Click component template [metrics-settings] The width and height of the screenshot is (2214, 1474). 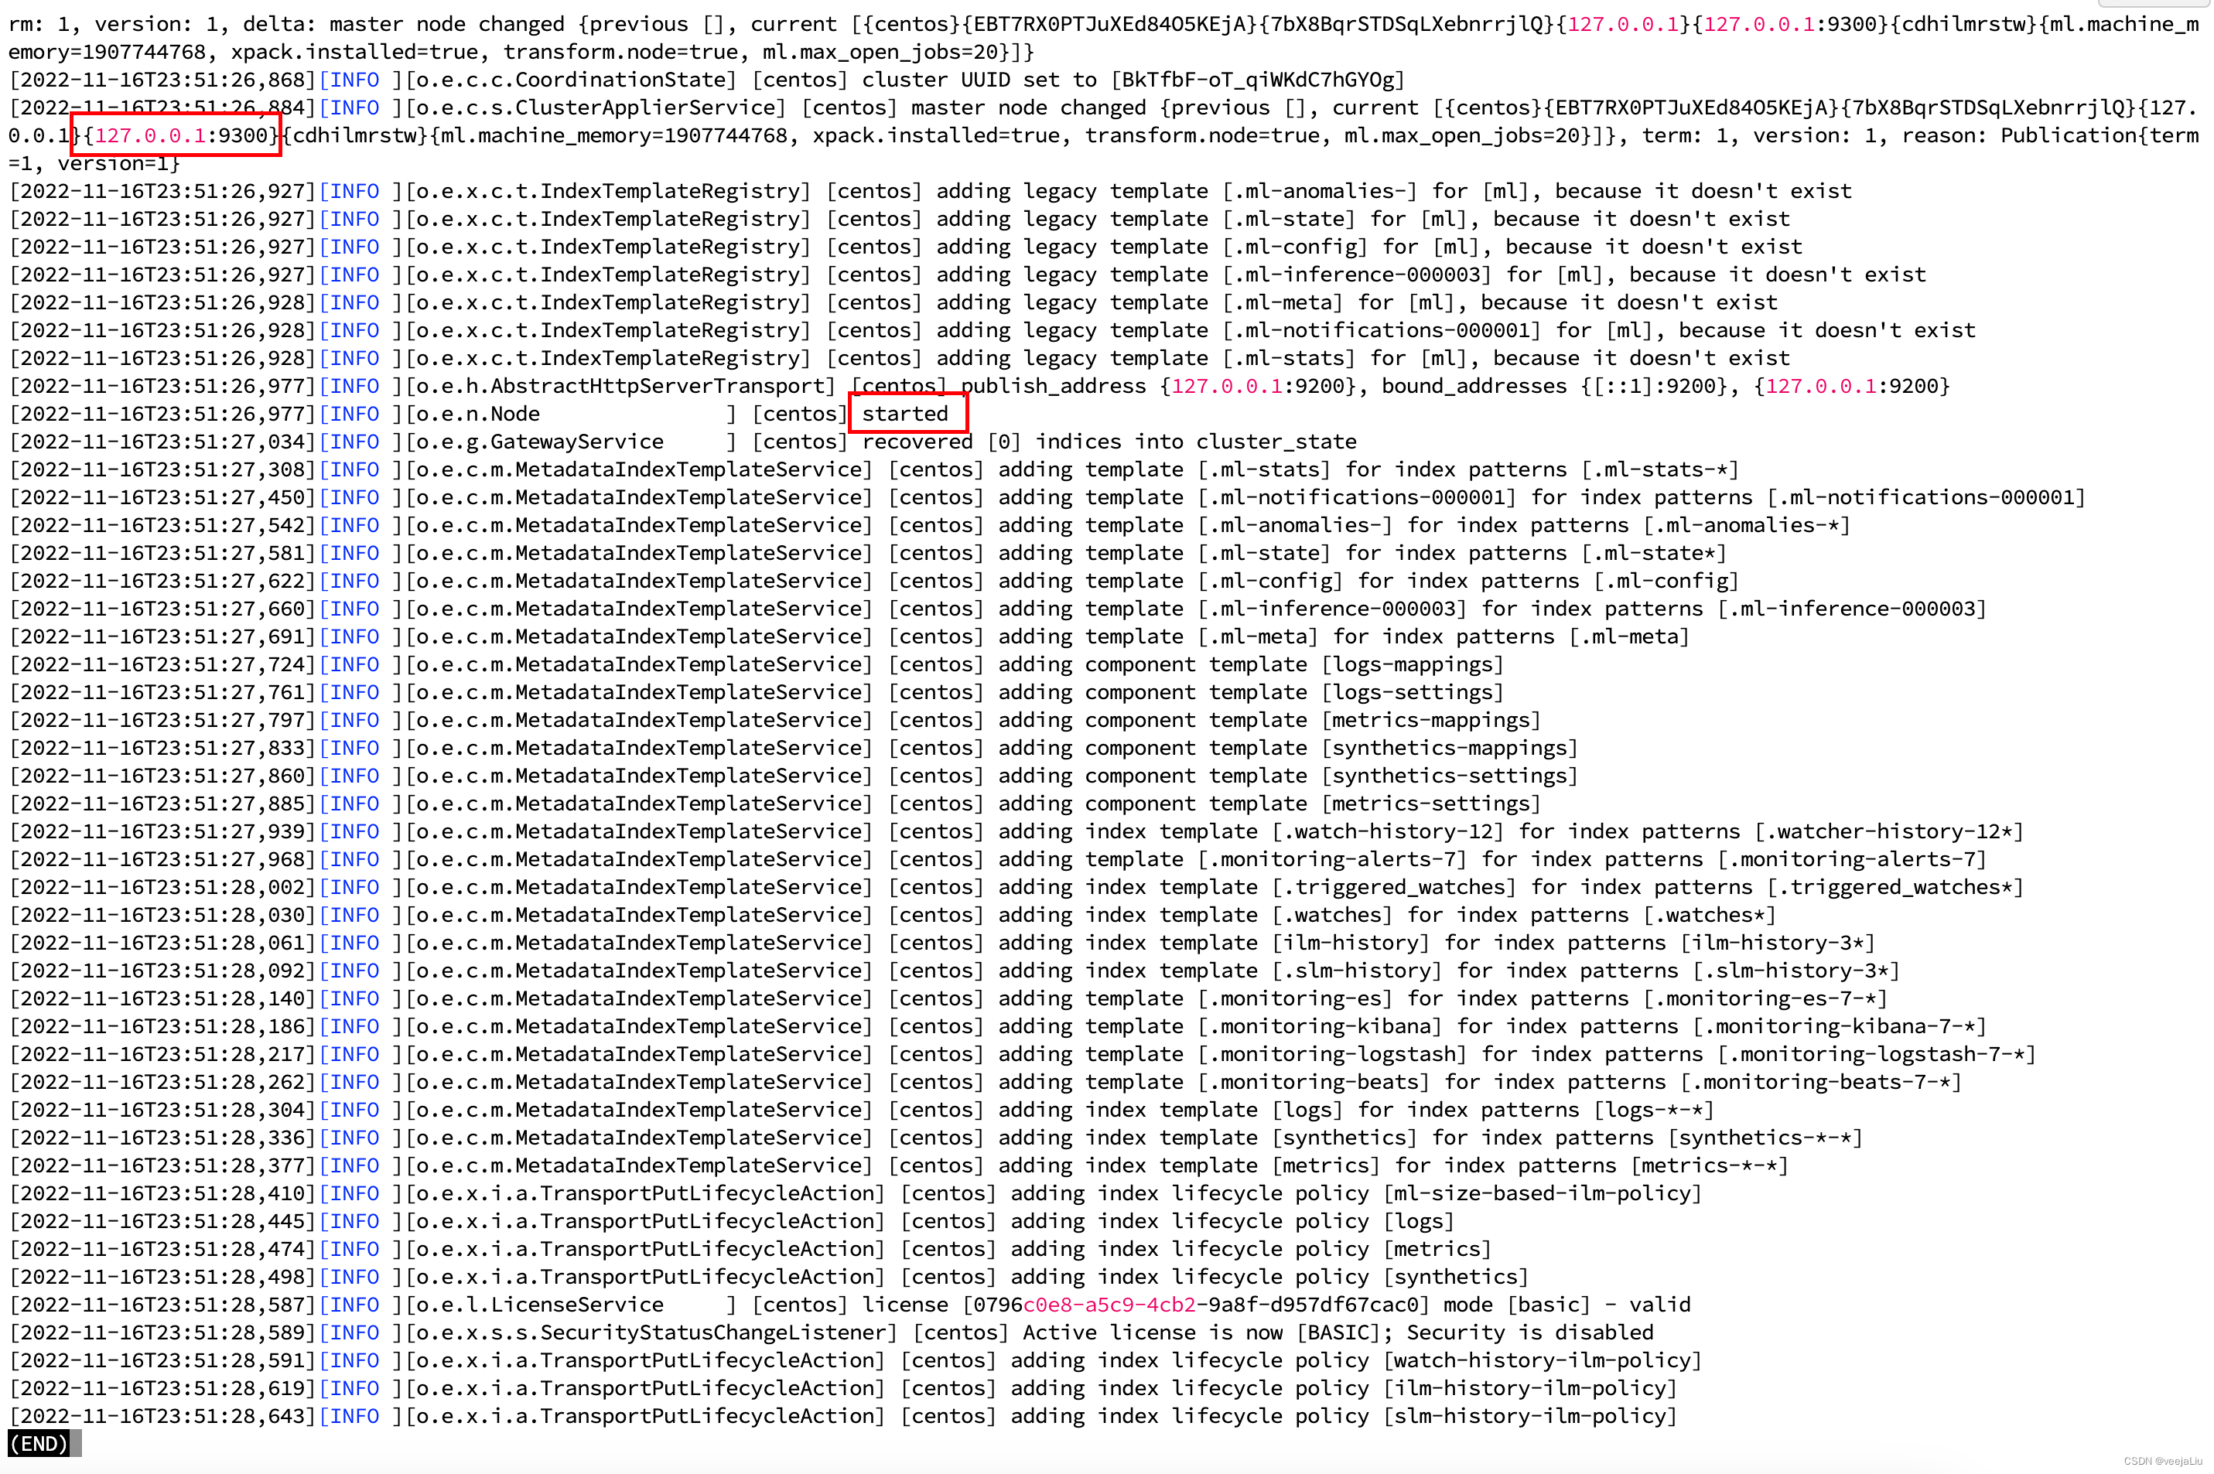coord(1431,804)
